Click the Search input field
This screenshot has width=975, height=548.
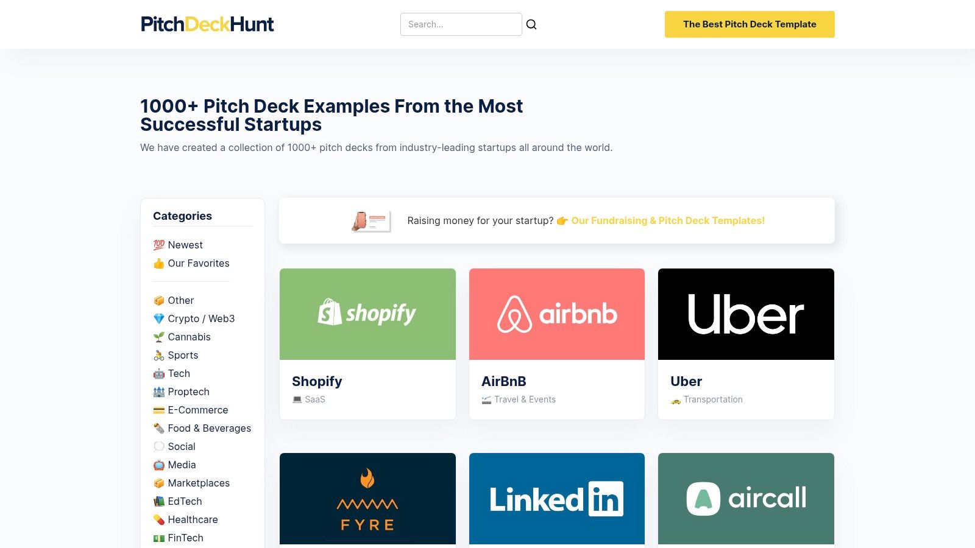click(x=461, y=24)
